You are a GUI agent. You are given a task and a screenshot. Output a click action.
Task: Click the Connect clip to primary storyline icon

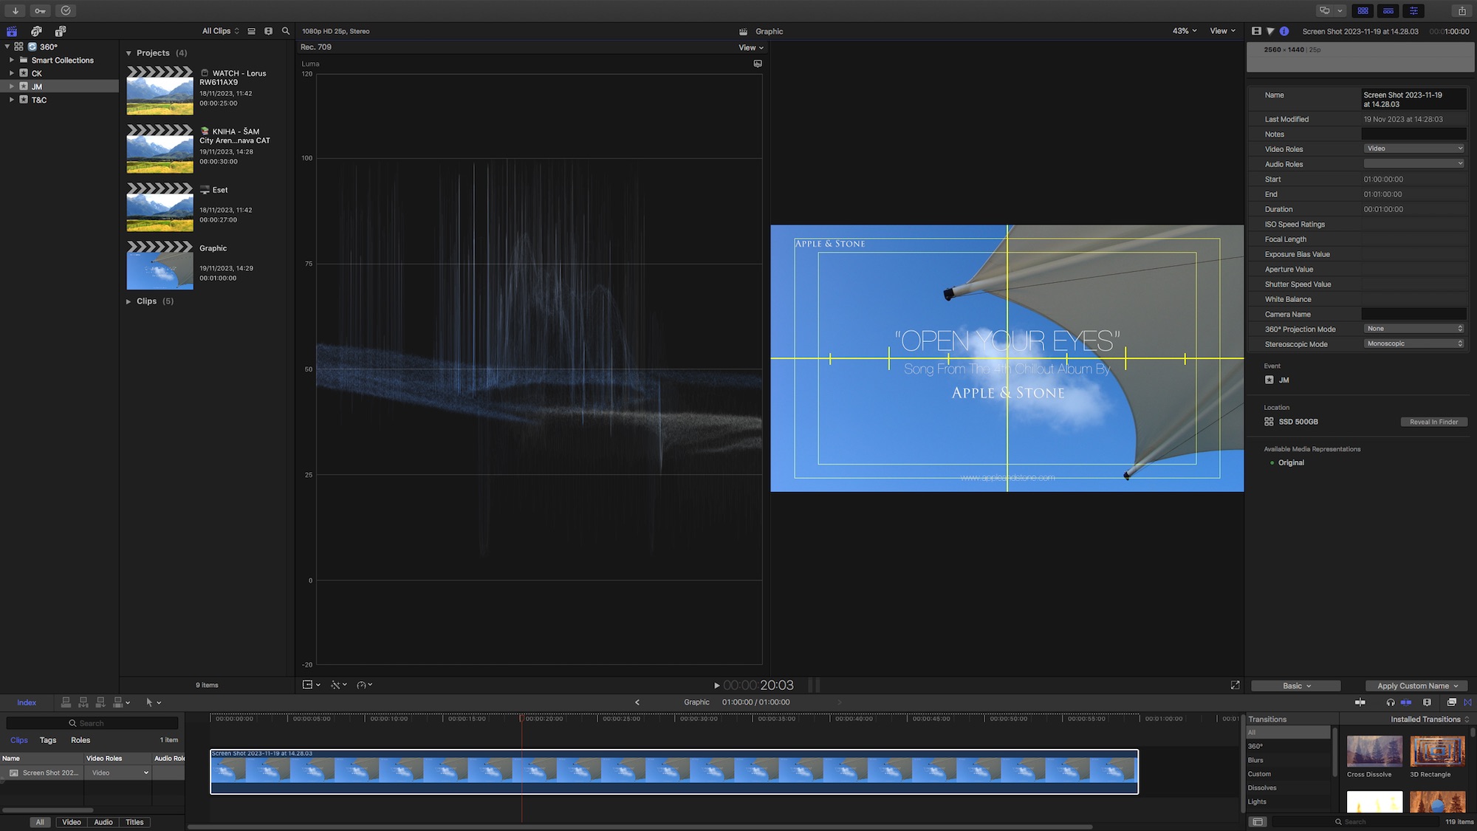pos(66,702)
